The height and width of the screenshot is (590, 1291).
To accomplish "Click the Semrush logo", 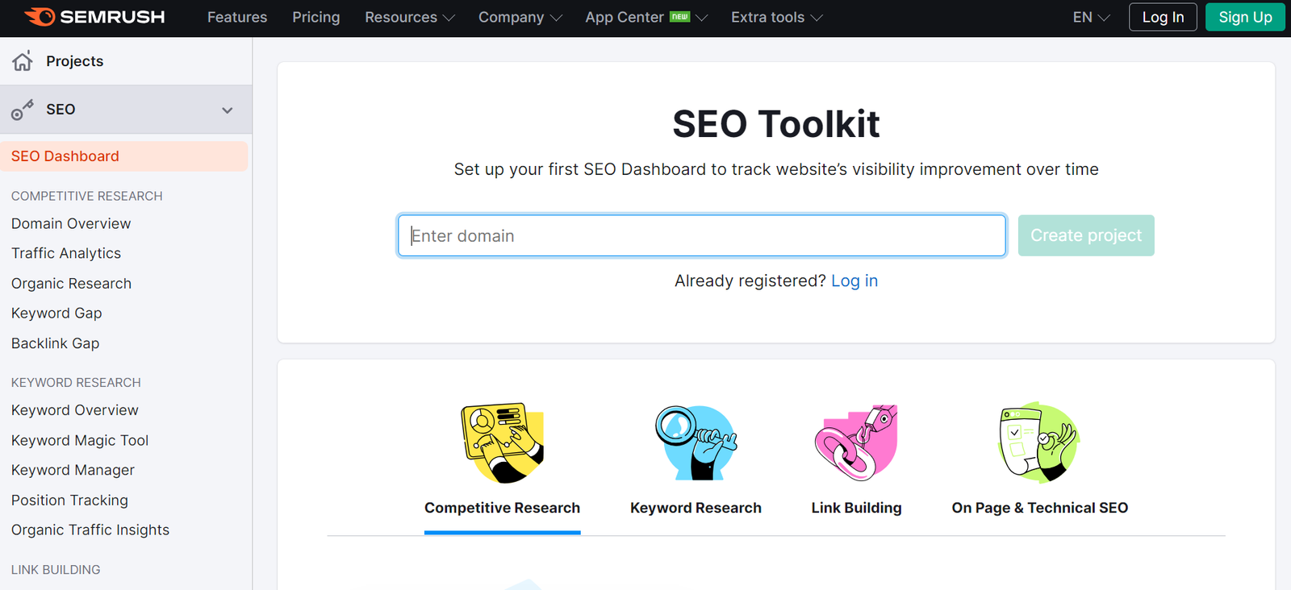I will (94, 17).
